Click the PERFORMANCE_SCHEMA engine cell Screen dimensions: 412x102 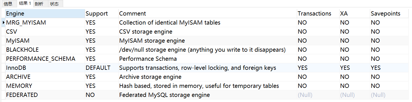tap(45, 59)
